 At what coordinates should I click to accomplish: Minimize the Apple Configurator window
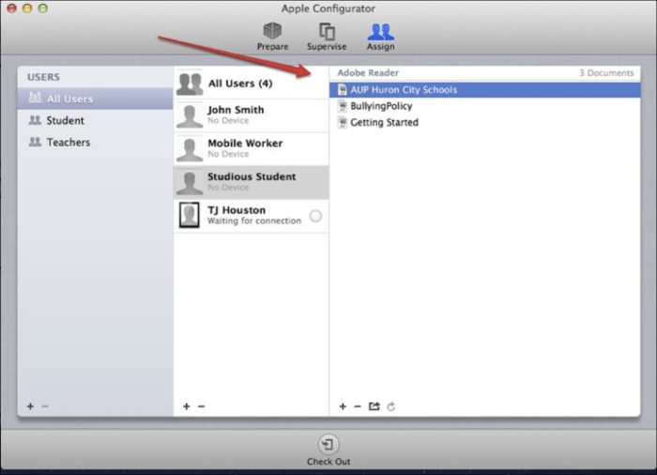click(27, 8)
